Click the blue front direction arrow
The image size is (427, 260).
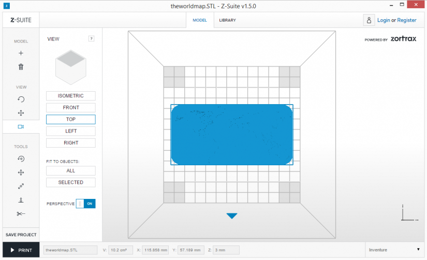coord(232,216)
